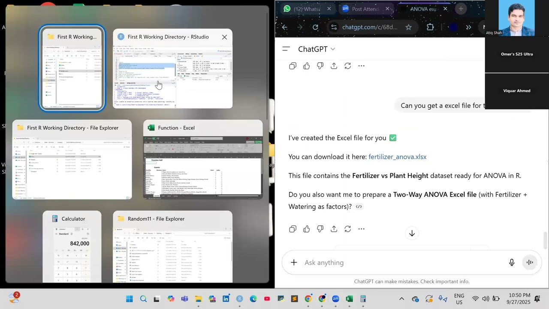Start dictation with the microphone icon
The width and height of the screenshot is (549, 309).
[x=512, y=262]
